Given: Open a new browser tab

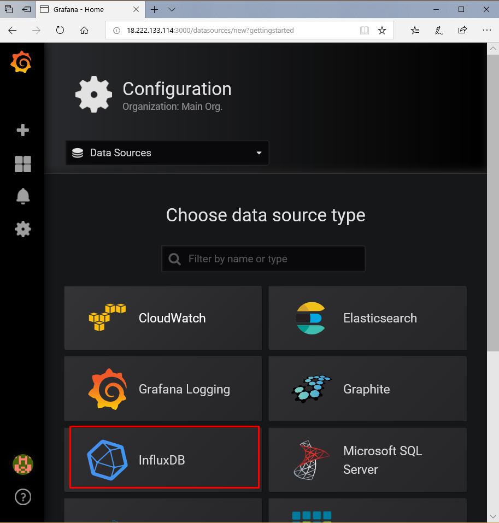Looking at the screenshot, I should (x=154, y=9).
